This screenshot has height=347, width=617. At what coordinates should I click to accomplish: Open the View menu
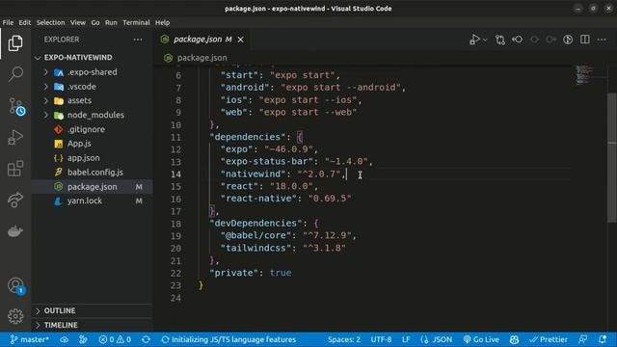(78, 22)
